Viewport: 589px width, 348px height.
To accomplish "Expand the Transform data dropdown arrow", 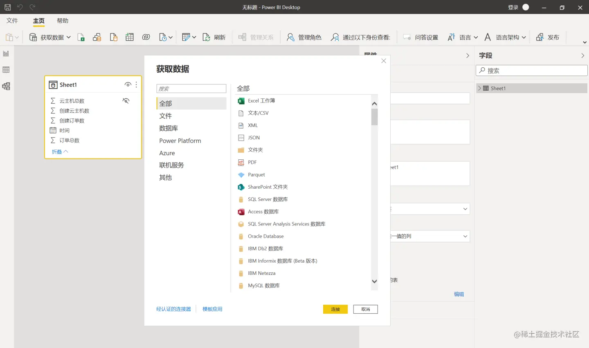I will pos(194,37).
